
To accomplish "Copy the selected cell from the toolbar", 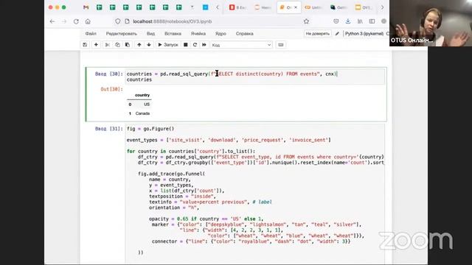I will pos(117,45).
